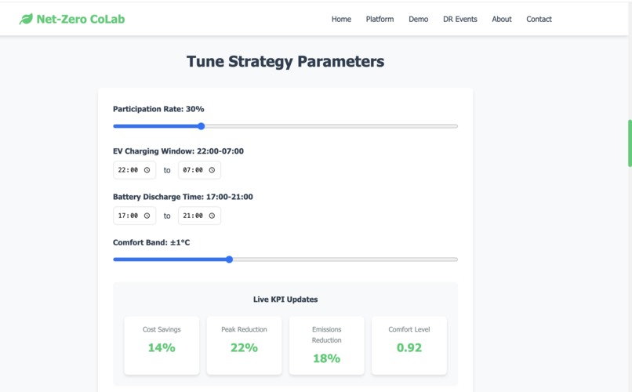Open clock picker in 07:00 end field
Viewport: 632px width, 392px height.
click(x=212, y=170)
